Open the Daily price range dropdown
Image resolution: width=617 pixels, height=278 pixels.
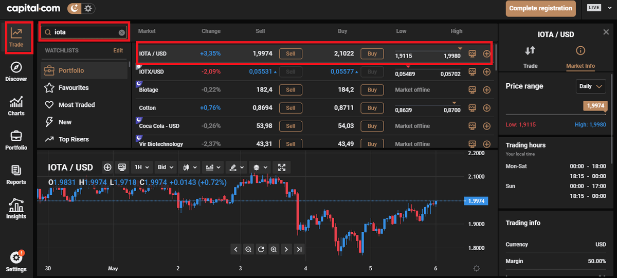coord(591,86)
